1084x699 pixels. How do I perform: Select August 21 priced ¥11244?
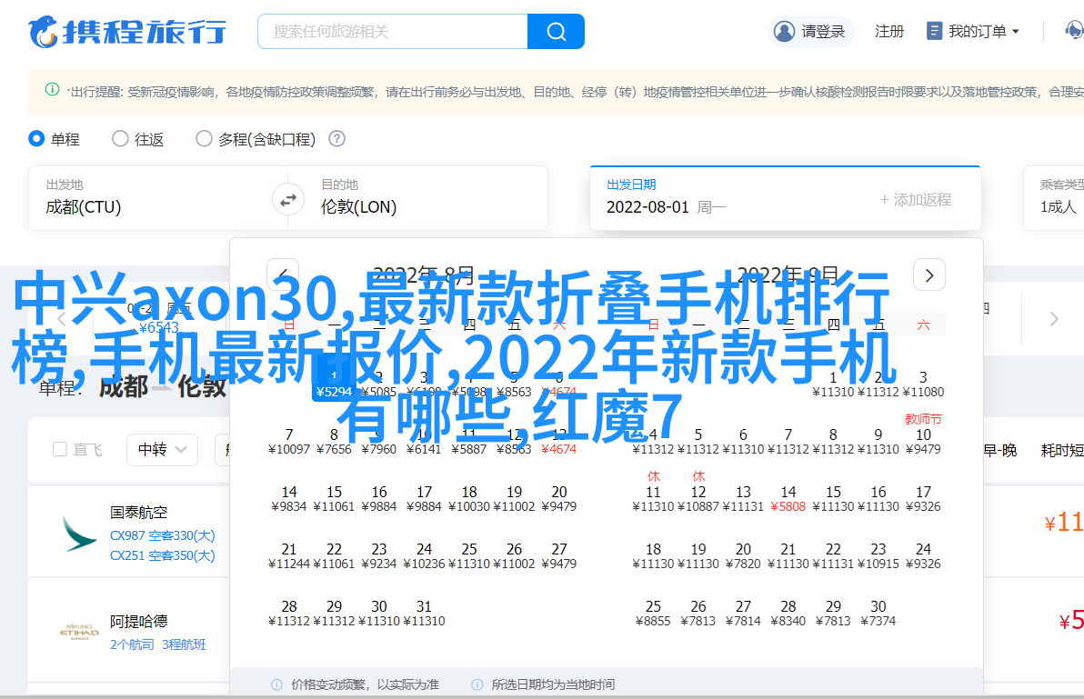click(289, 556)
